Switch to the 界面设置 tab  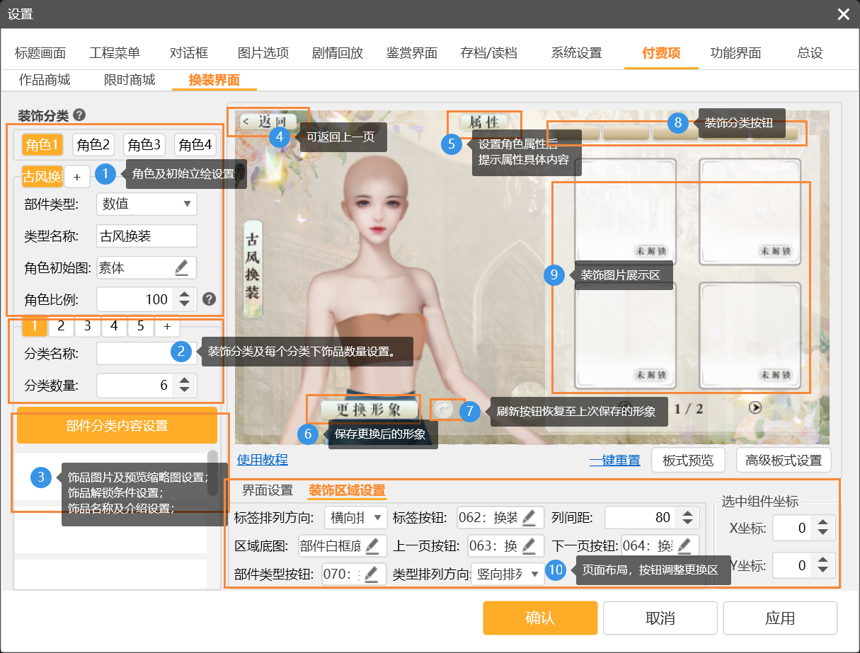coord(268,490)
